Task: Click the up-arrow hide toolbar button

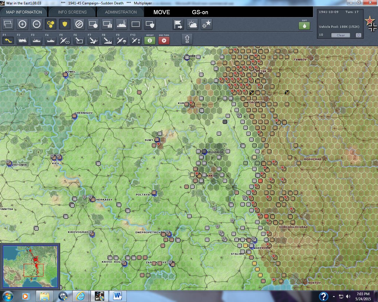Action: pyautogui.click(x=187, y=39)
